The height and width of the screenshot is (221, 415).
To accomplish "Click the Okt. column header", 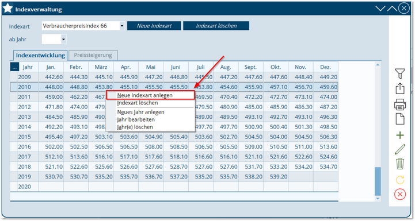I will [276, 67].
